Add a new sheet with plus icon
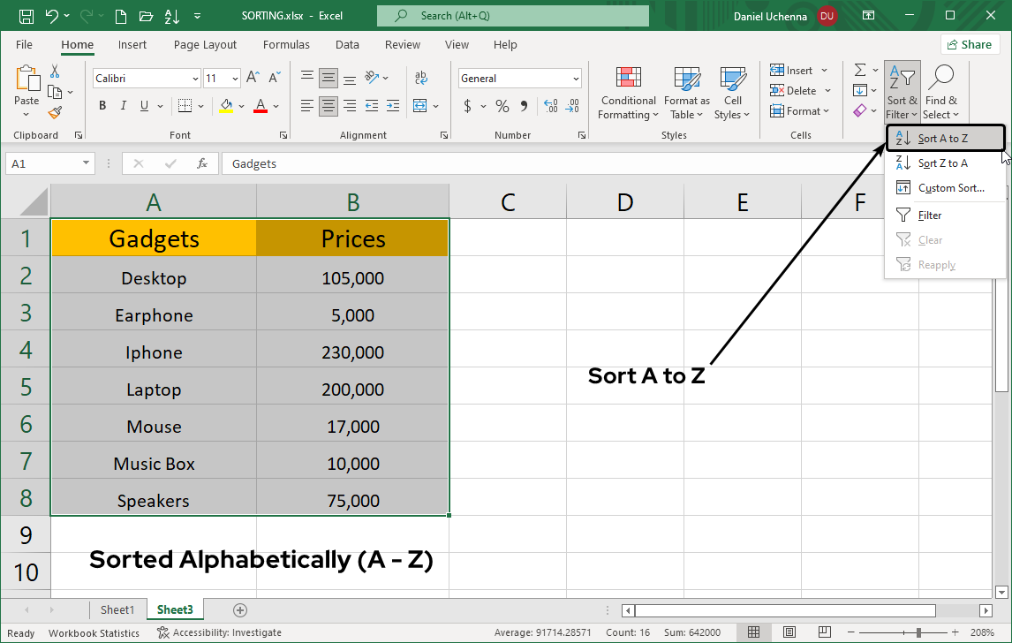Viewport: 1012px width, 643px height. (239, 609)
